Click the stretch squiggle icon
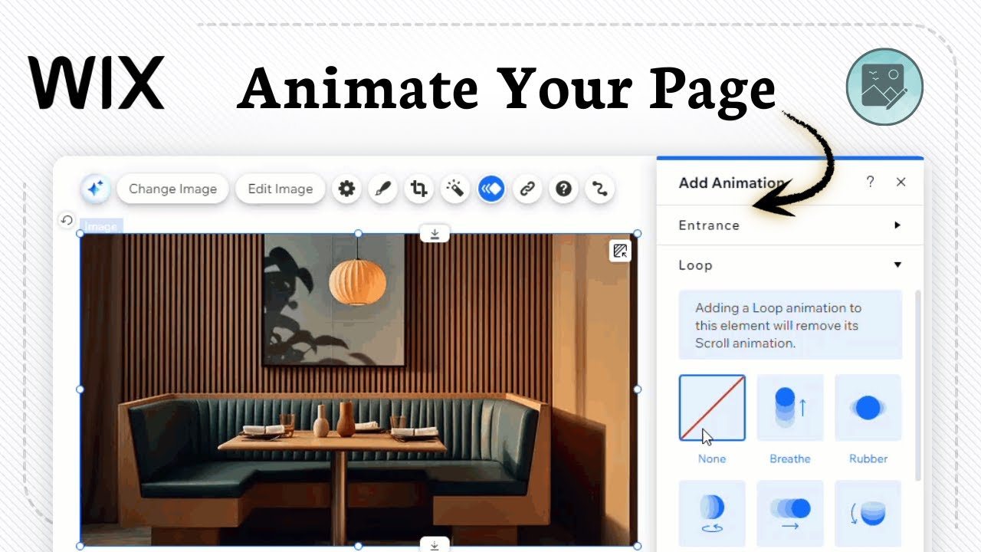Image resolution: width=981 pixels, height=552 pixels. coord(600,189)
